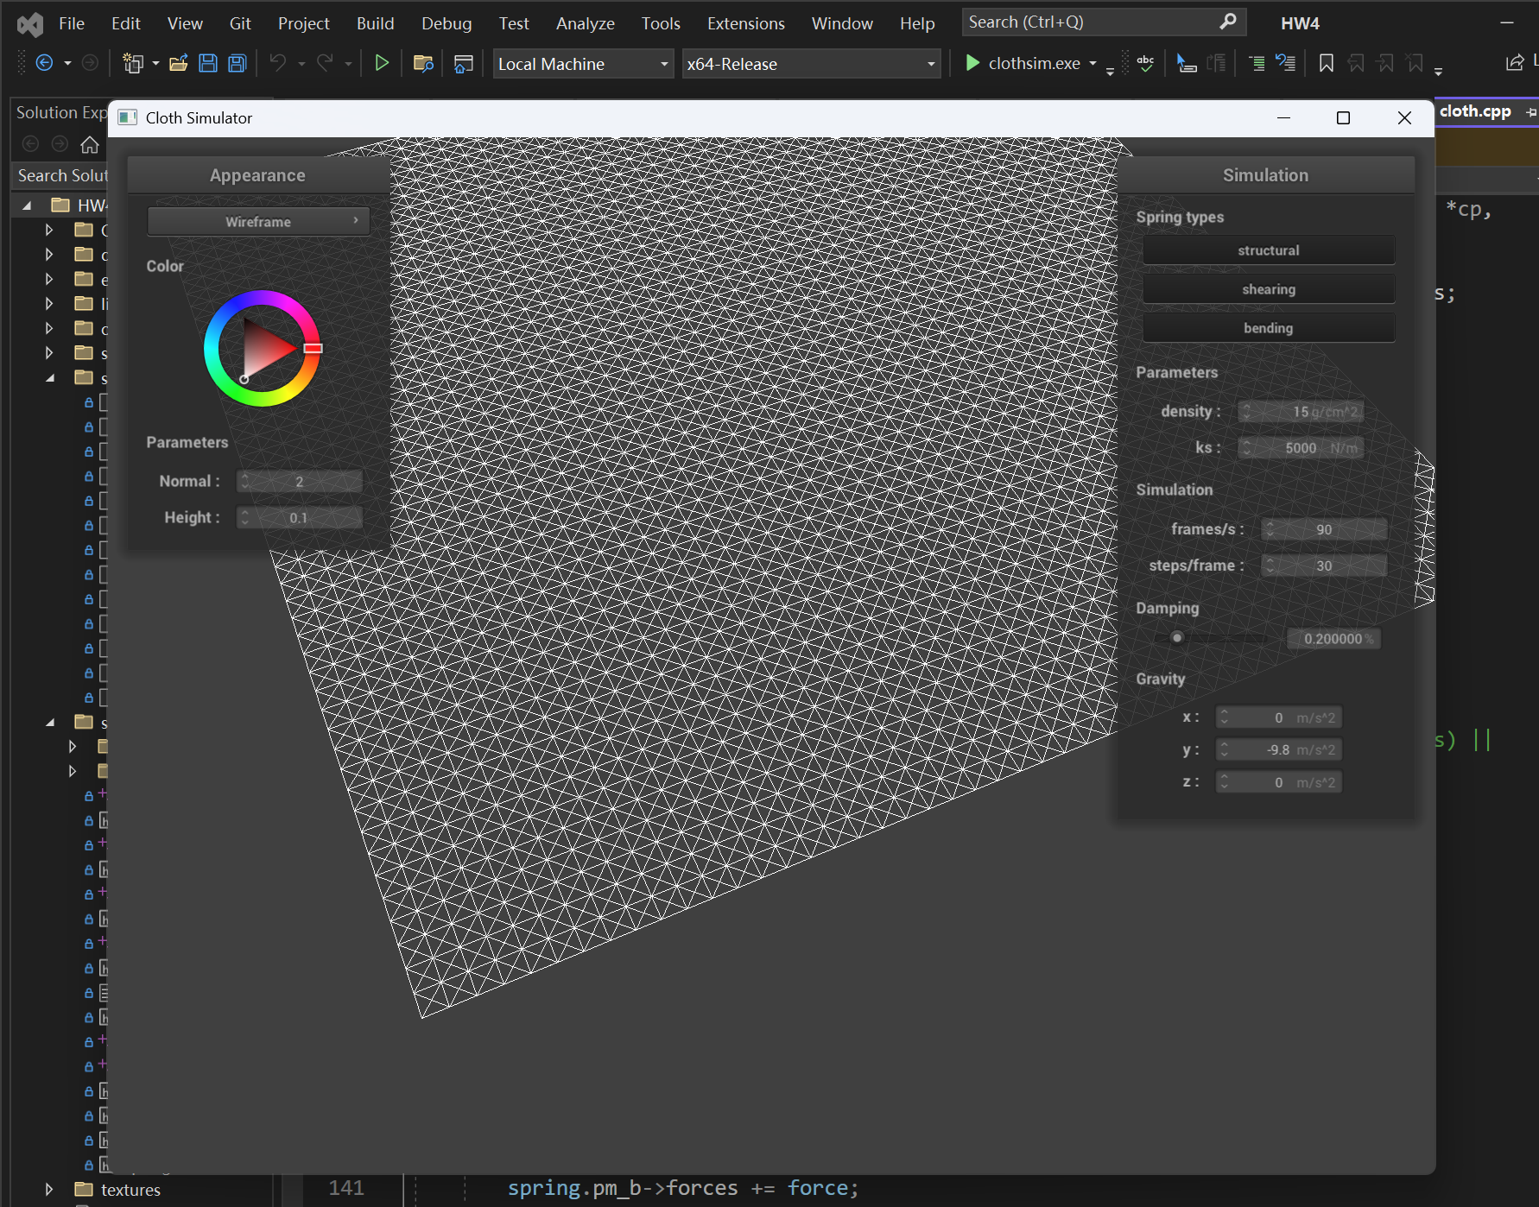Open the Local Machine dropdown
Screen dimensions: 1539x1207
(x=583, y=64)
